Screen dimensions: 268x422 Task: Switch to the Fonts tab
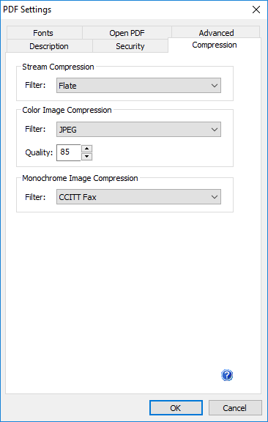pos(45,33)
